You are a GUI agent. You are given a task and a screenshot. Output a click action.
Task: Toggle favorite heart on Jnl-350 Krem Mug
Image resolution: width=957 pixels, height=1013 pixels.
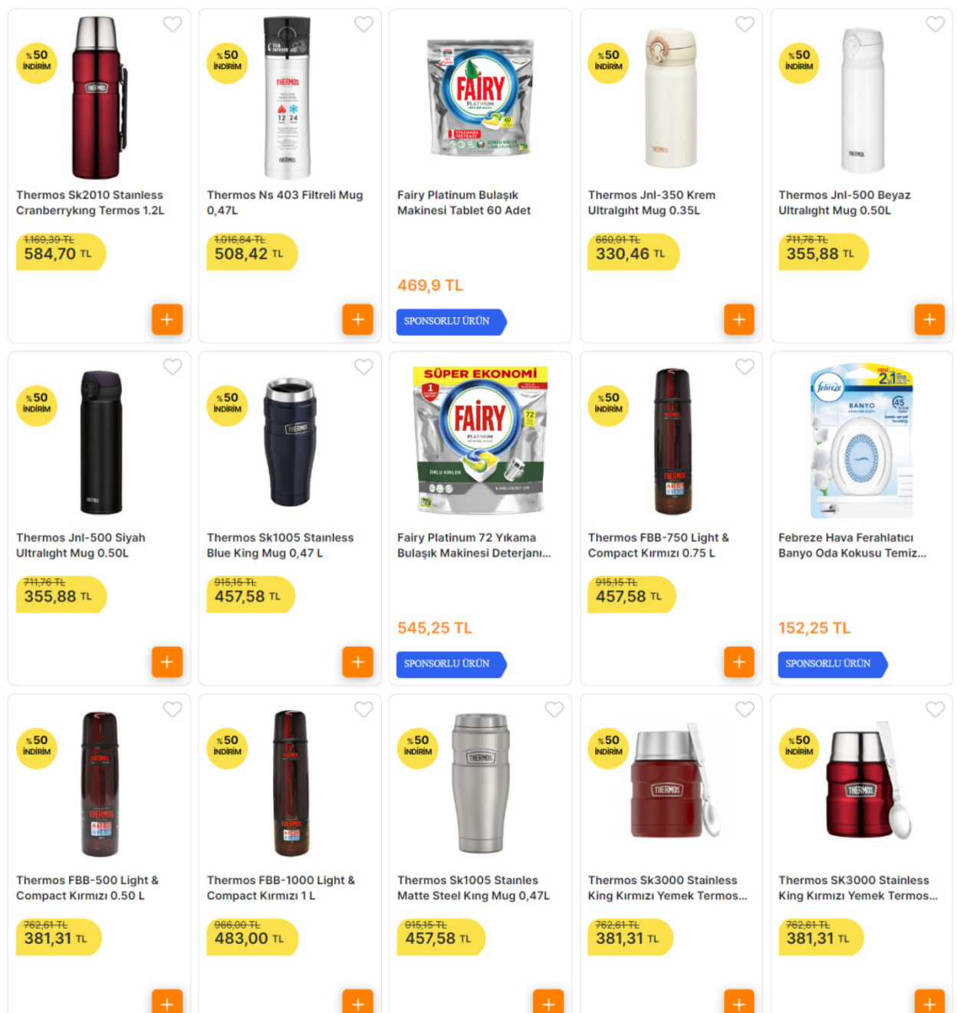[745, 25]
